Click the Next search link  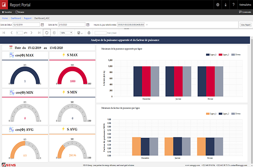point(115,33)
